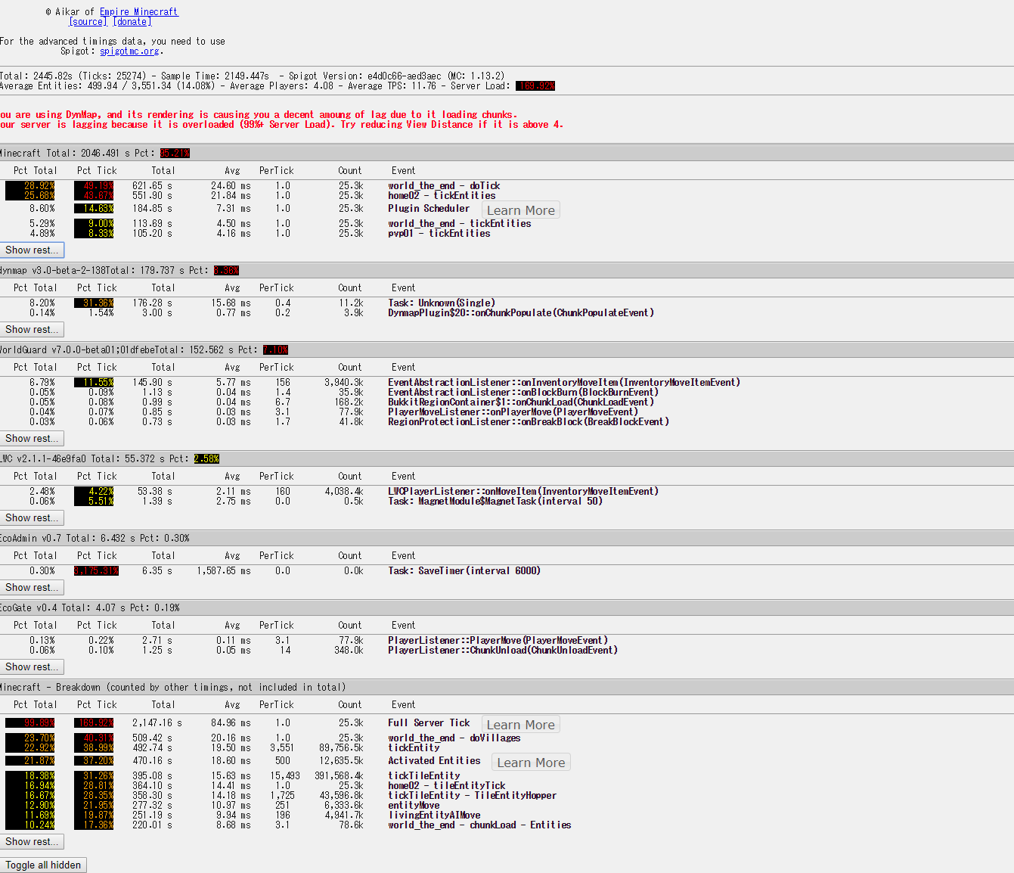The height and width of the screenshot is (873, 1014).
Task: Click Learn More beside Plugin Scheduler
Action: [520, 210]
